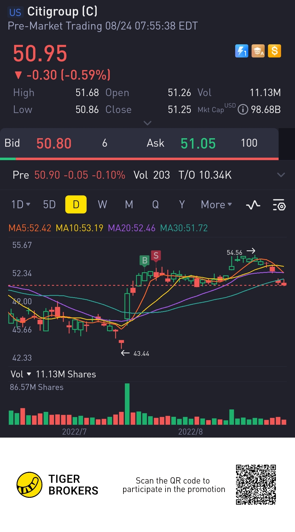Tap the Citigroup (C) title
Image resolution: width=295 pixels, height=532 pixels.
[x=62, y=11]
